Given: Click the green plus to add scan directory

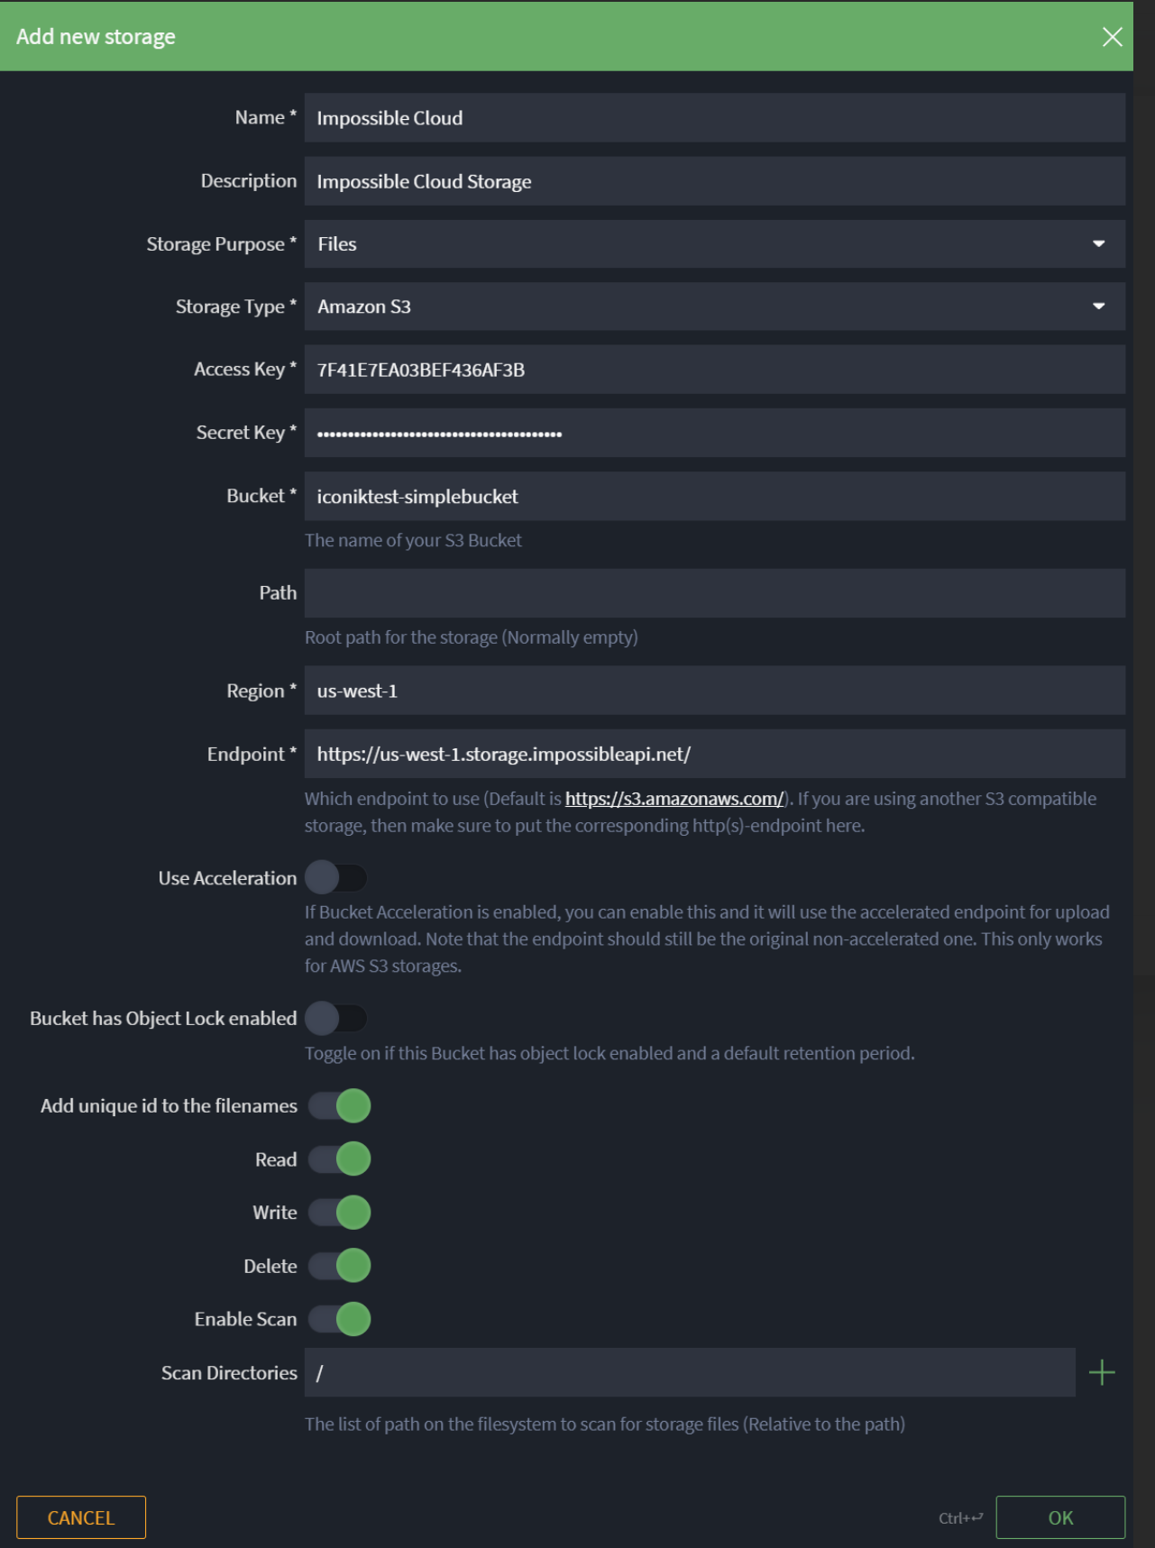Looking at the screenshot, I should [1102, 1372].
